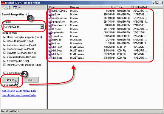Select the disk2.ccd file name
Image resolution: width=164 pixels, height=114 pixels.
57,51
